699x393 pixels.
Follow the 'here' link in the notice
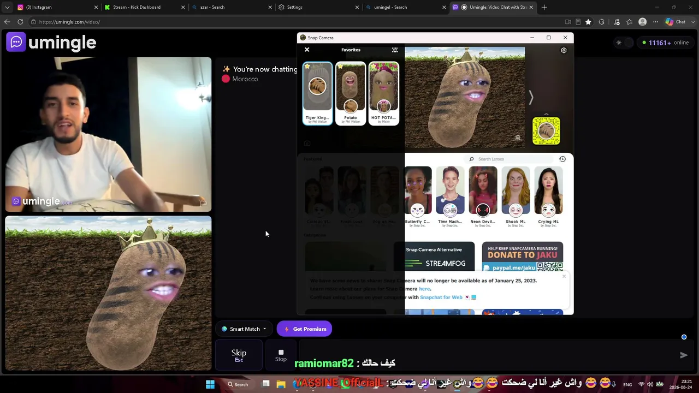coord(424,289)
